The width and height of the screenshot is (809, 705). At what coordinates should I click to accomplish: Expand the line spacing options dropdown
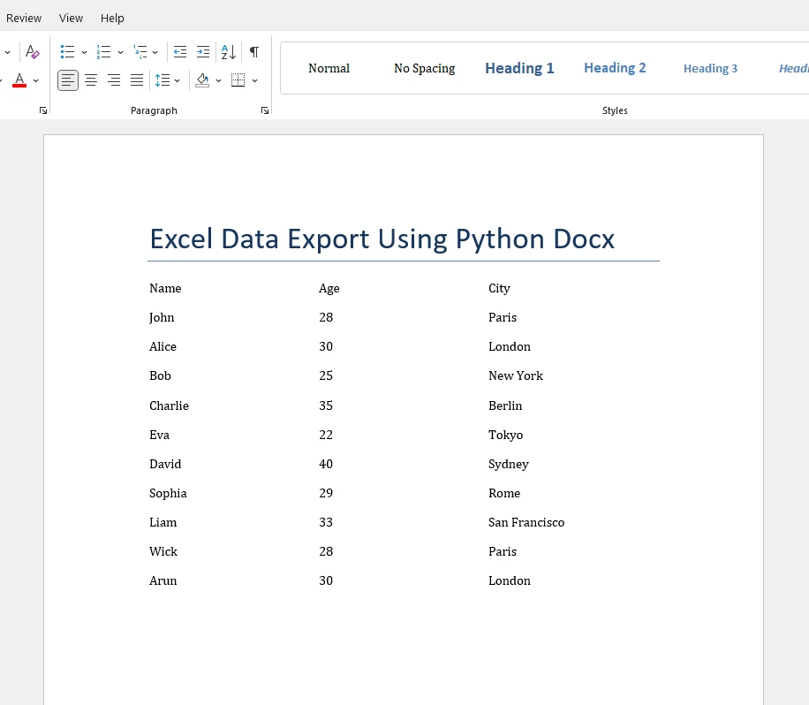pyautogui.click(x=178, y=80)
